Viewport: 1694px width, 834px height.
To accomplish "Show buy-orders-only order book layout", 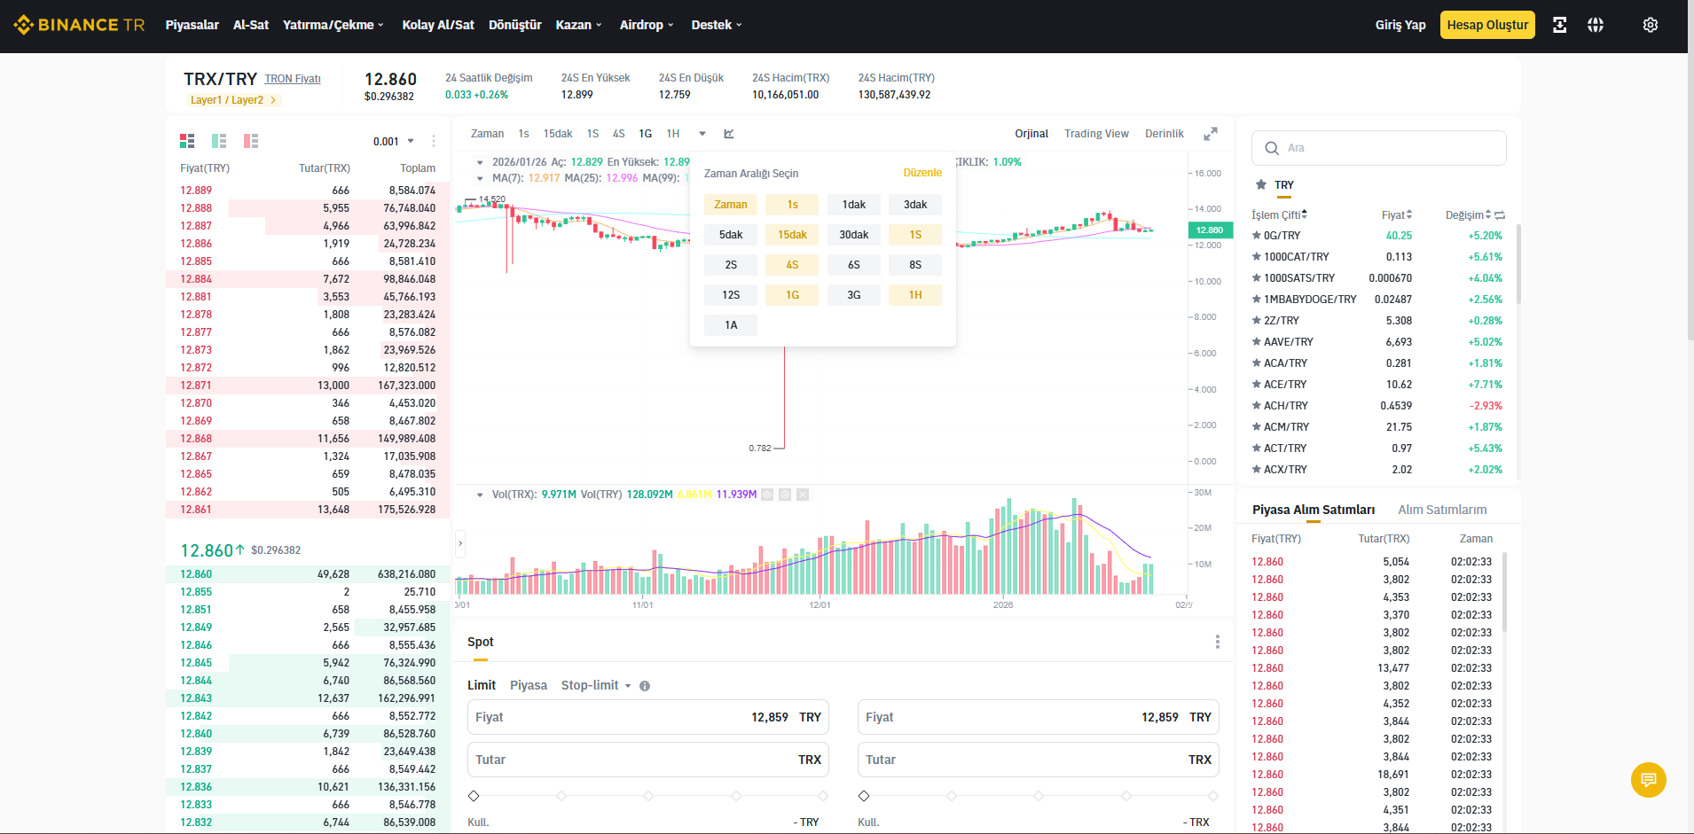I will pos(219,141).
